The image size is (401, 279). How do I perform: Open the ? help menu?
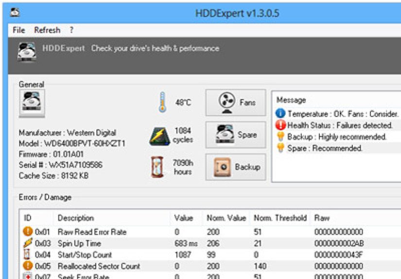71,30
